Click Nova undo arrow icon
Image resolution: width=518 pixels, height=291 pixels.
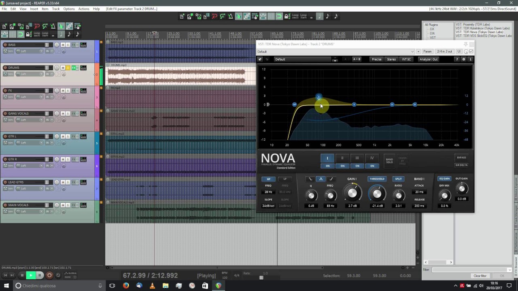coord(260,59)
